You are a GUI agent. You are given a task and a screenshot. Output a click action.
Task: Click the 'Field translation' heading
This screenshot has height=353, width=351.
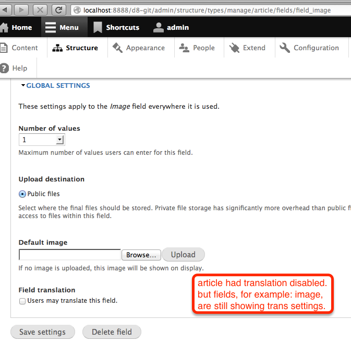tap(47, 290)
